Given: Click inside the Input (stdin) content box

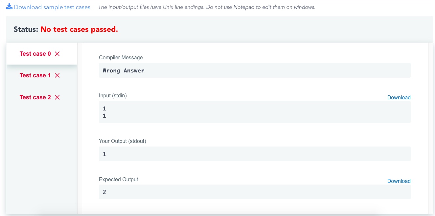Looking at the screenshot, I should (x=254, y=112).
